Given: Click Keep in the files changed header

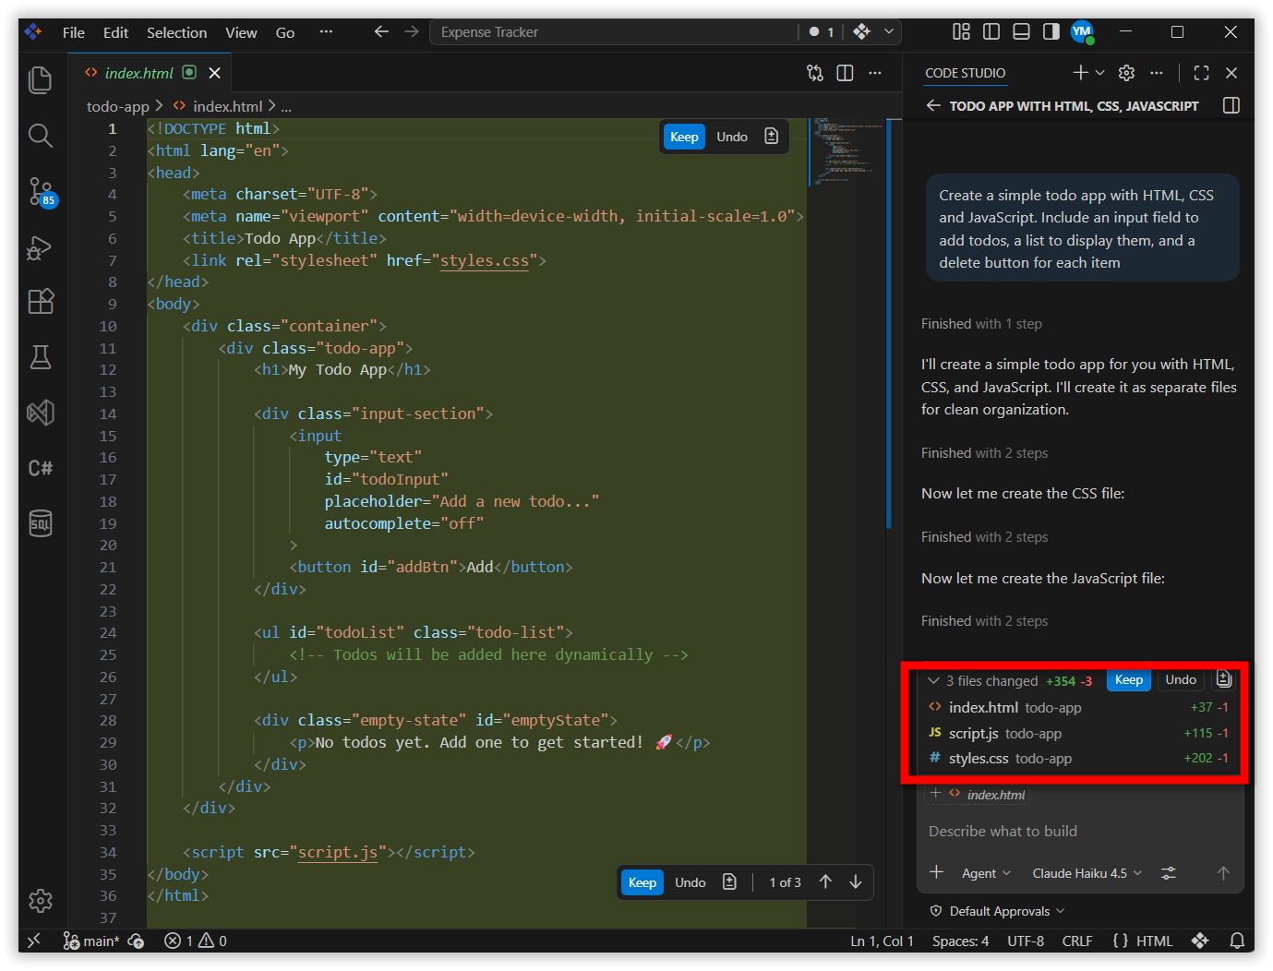Looking at the screenshot, I should (x=1129, y=680).
